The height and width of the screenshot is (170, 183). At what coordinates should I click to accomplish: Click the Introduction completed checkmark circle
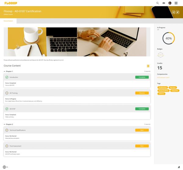click(7, 77)
